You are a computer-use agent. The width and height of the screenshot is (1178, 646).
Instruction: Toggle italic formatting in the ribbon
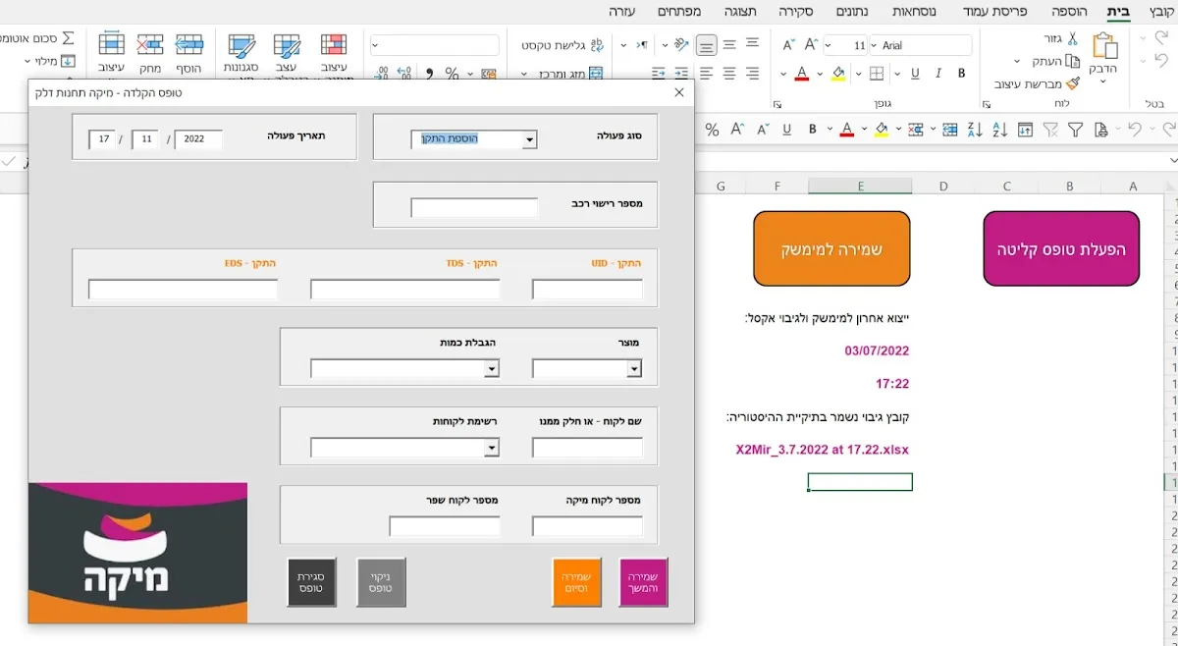click(x=938, y=74)
